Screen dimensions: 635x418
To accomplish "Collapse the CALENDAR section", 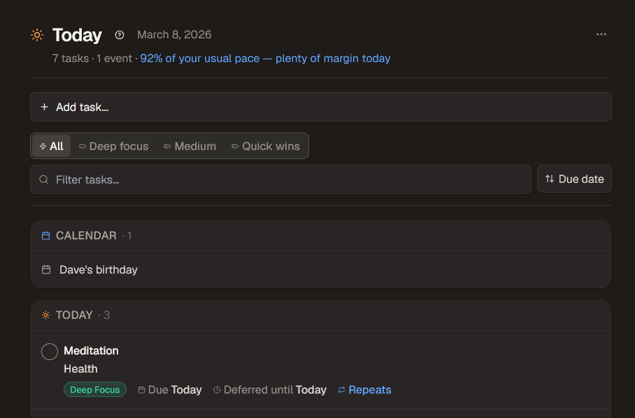I will (x=86, y=236).
